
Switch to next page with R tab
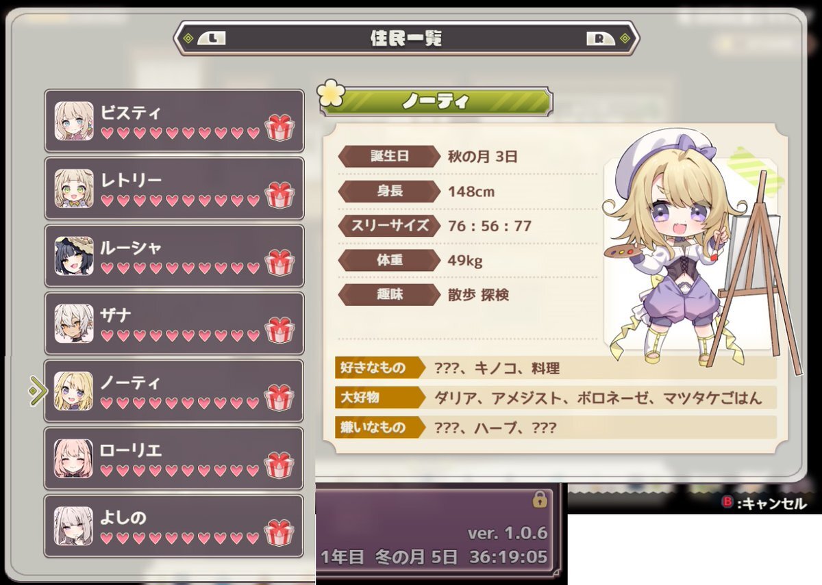click(x=601, y=38)
